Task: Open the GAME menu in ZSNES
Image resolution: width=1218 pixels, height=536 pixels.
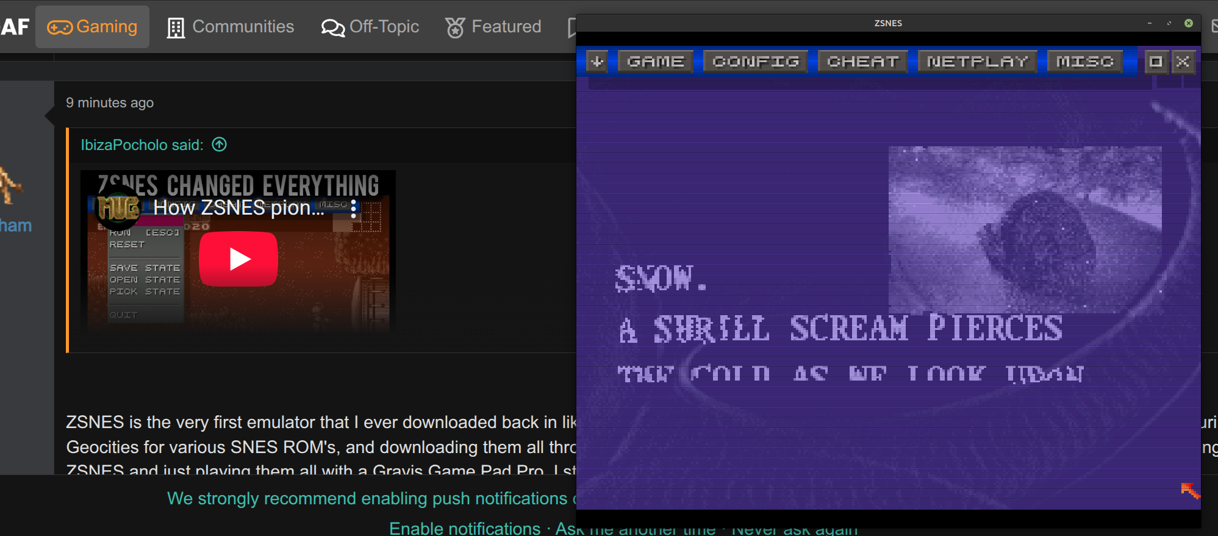Action: 656,62
